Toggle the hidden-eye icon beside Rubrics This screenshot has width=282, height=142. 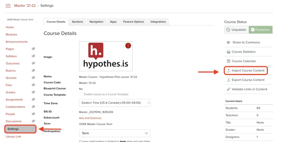(33, 70)
